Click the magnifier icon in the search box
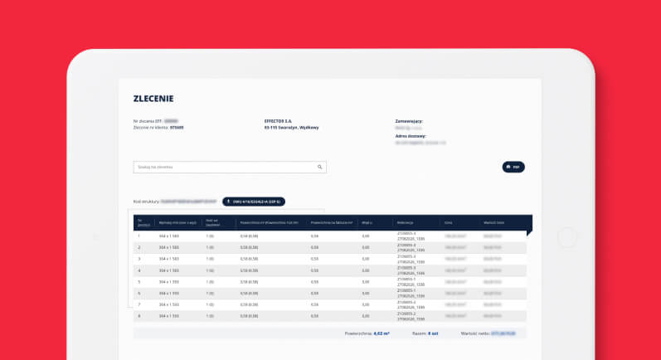661x360 pixels. (319, 167)
